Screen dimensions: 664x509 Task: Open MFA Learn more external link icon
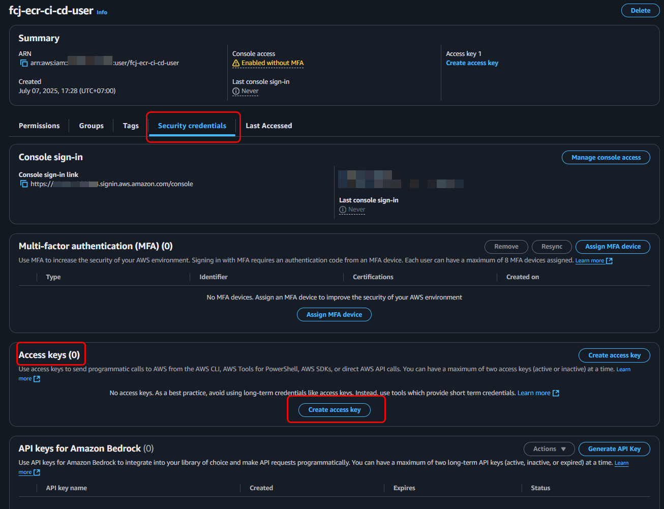pos(609,261)
